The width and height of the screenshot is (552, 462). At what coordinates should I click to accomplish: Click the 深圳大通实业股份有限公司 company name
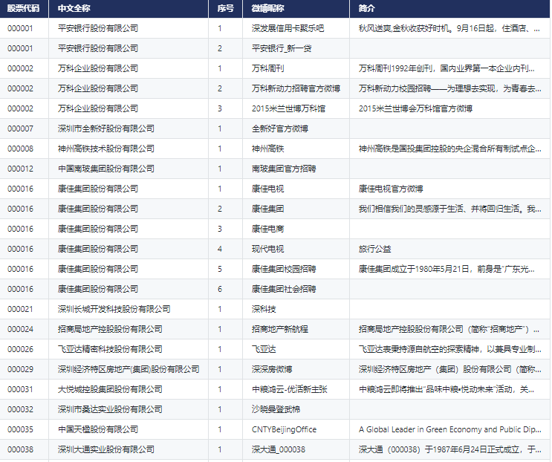point(106,449)
